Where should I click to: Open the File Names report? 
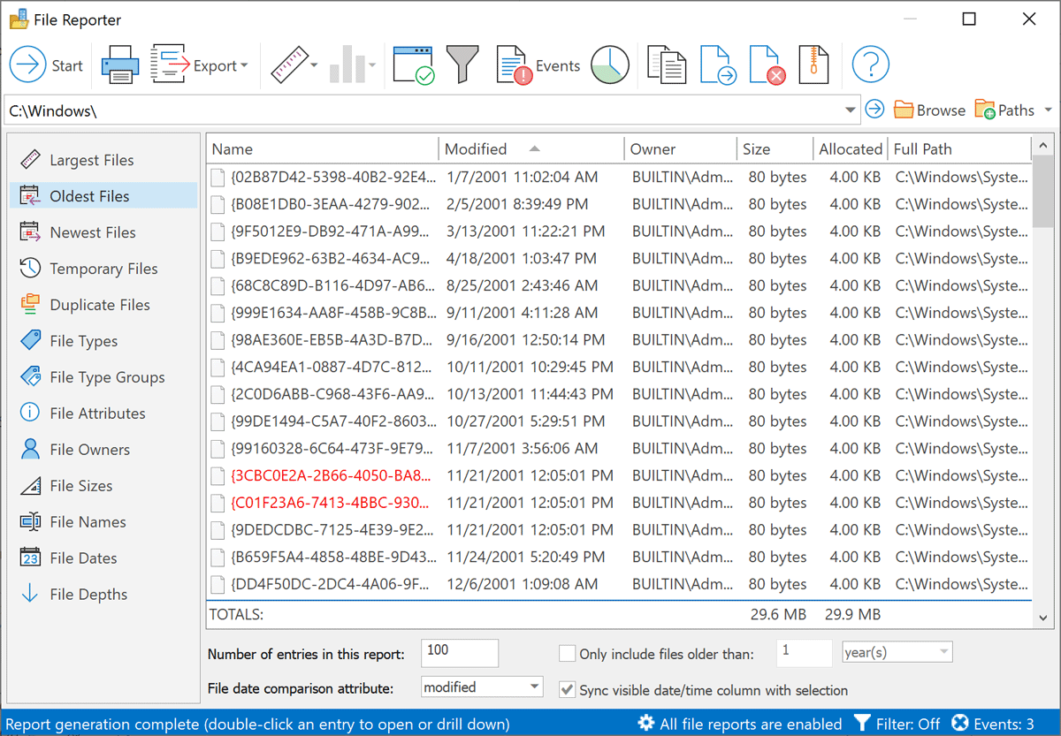pyautogui.click(x=103, y=522)
